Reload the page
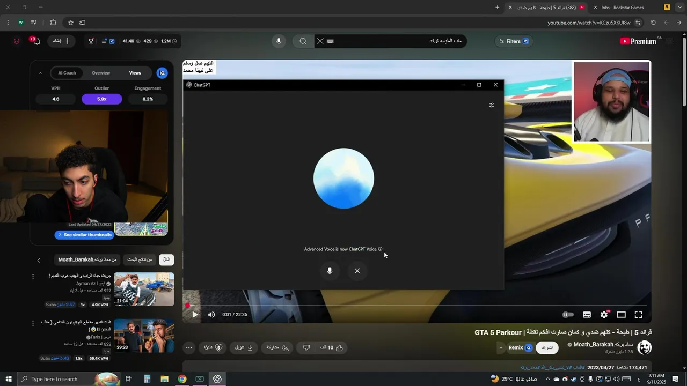This screenshot has height=386, width=687. [653, 23]
